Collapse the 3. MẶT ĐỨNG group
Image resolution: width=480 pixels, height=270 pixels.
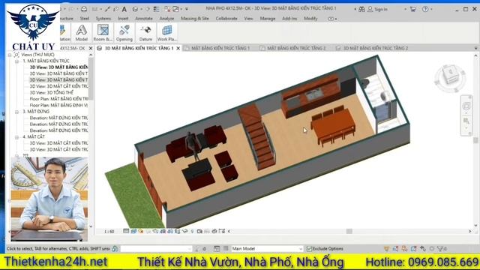(16, 112)
